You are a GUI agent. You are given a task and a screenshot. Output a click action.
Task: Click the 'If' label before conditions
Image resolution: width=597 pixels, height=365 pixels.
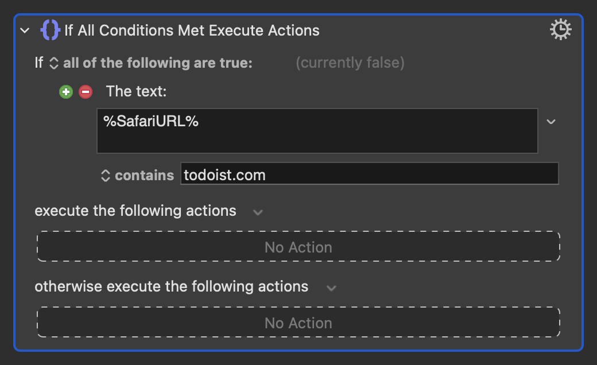39,63
